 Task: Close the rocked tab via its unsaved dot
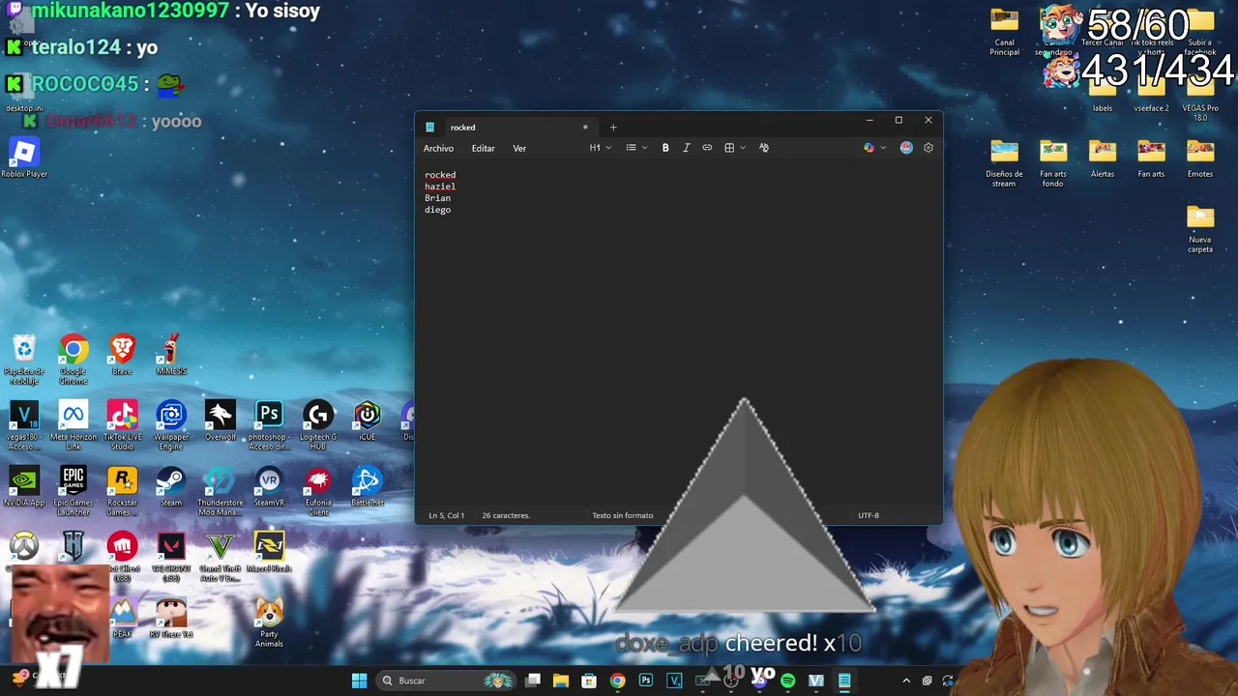tap(585, 127)
